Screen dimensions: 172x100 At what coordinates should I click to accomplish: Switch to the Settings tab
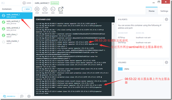click(x=164, y=11)
